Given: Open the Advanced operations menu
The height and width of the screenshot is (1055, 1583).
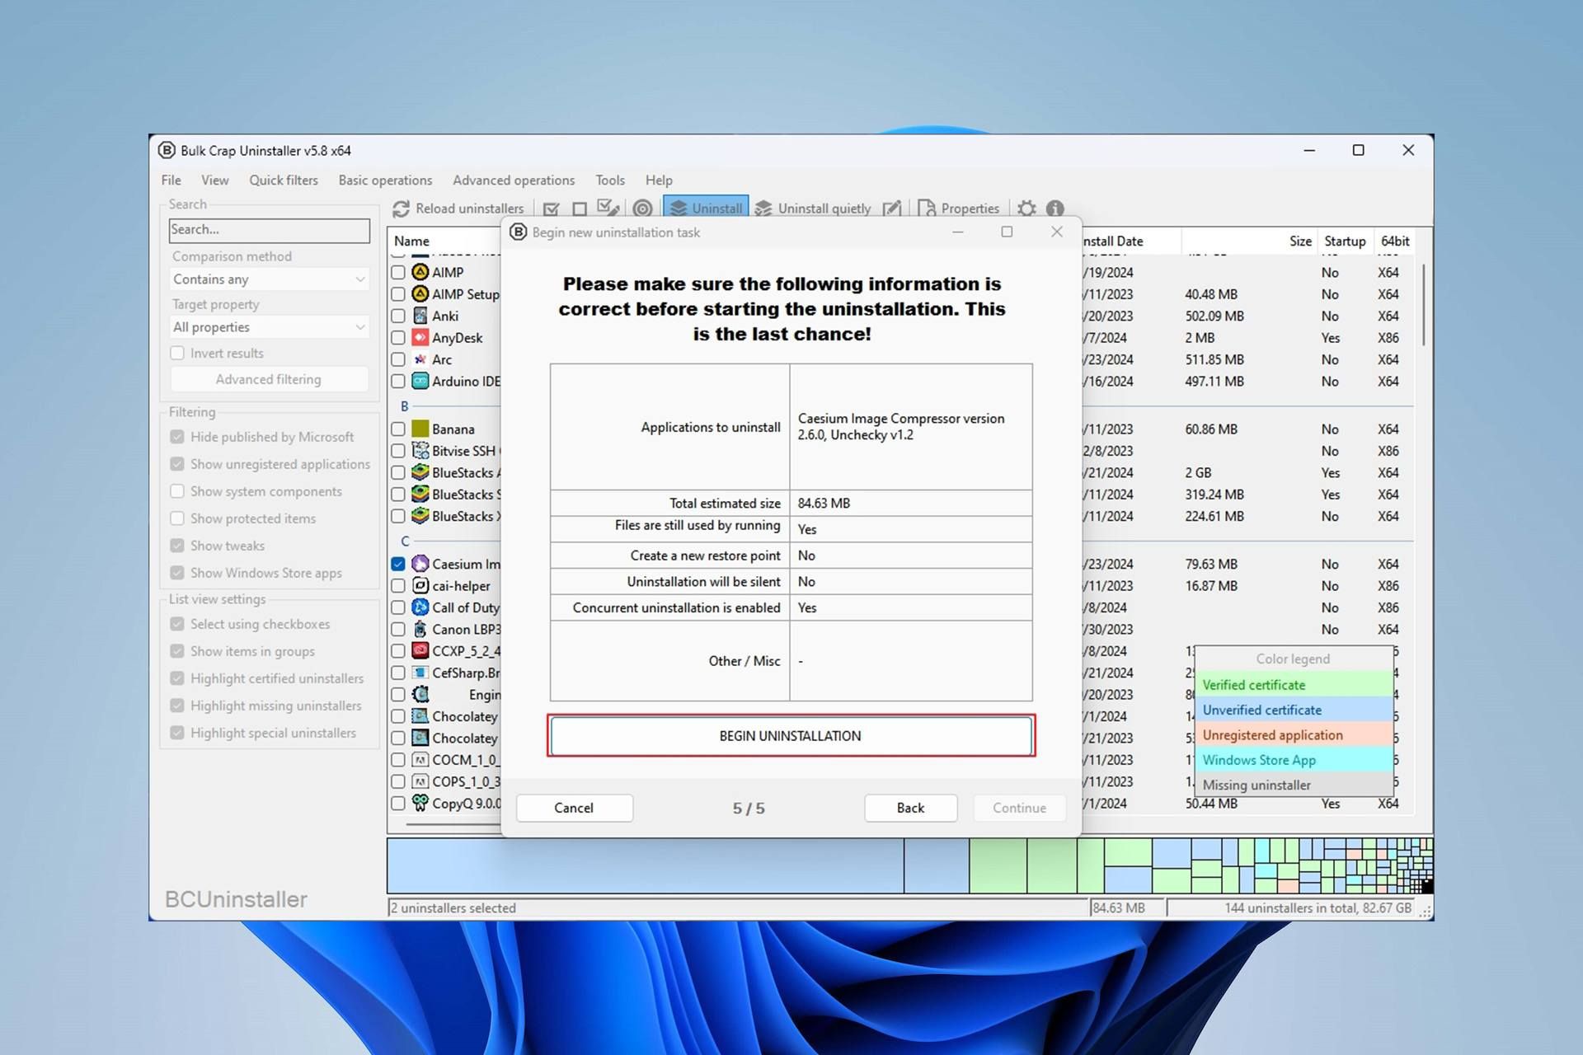Looking at the screenshot, I should point(514,180).
